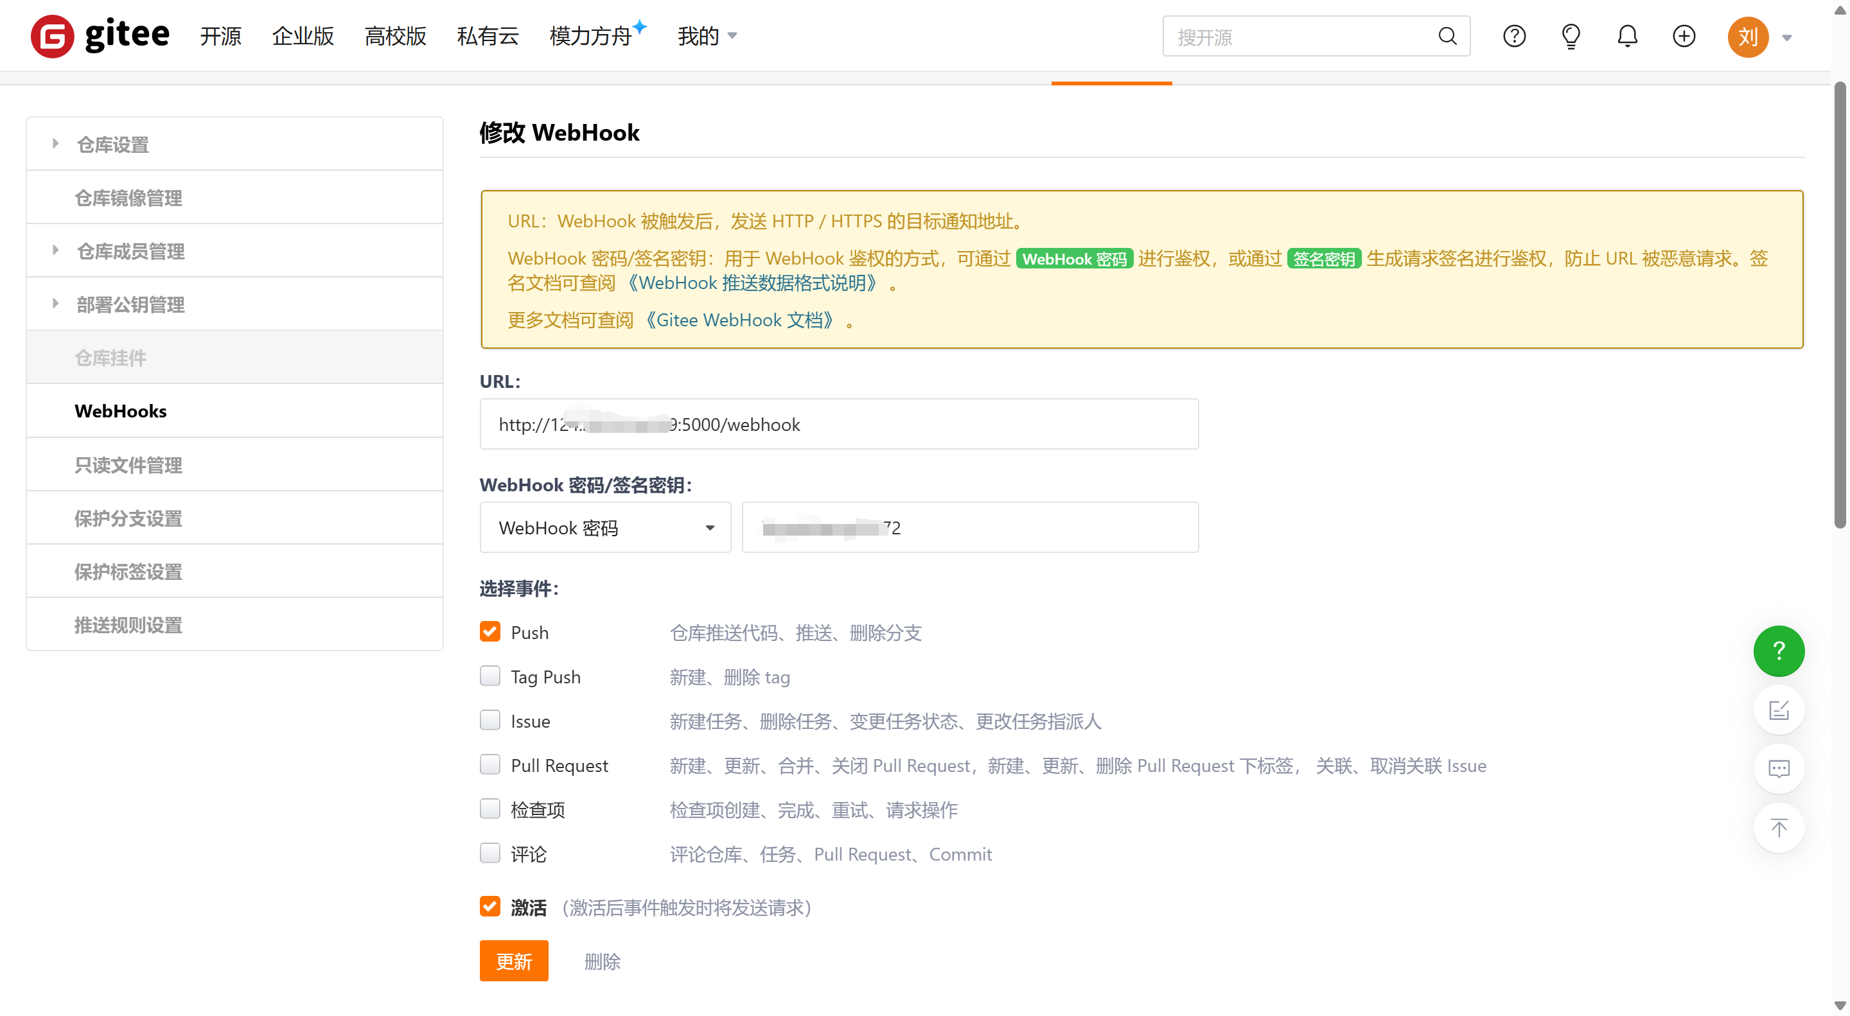Click the WebHook password input field
1850x1016 pixels.
coord(969,528)
